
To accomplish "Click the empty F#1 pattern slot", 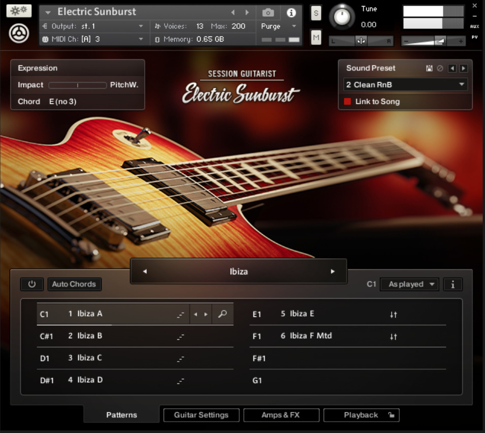I will pyautogui.click(x=348, y=358).
